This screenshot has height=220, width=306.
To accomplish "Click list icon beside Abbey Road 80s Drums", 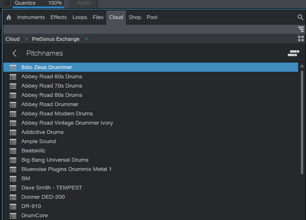I will pos(13,95).
